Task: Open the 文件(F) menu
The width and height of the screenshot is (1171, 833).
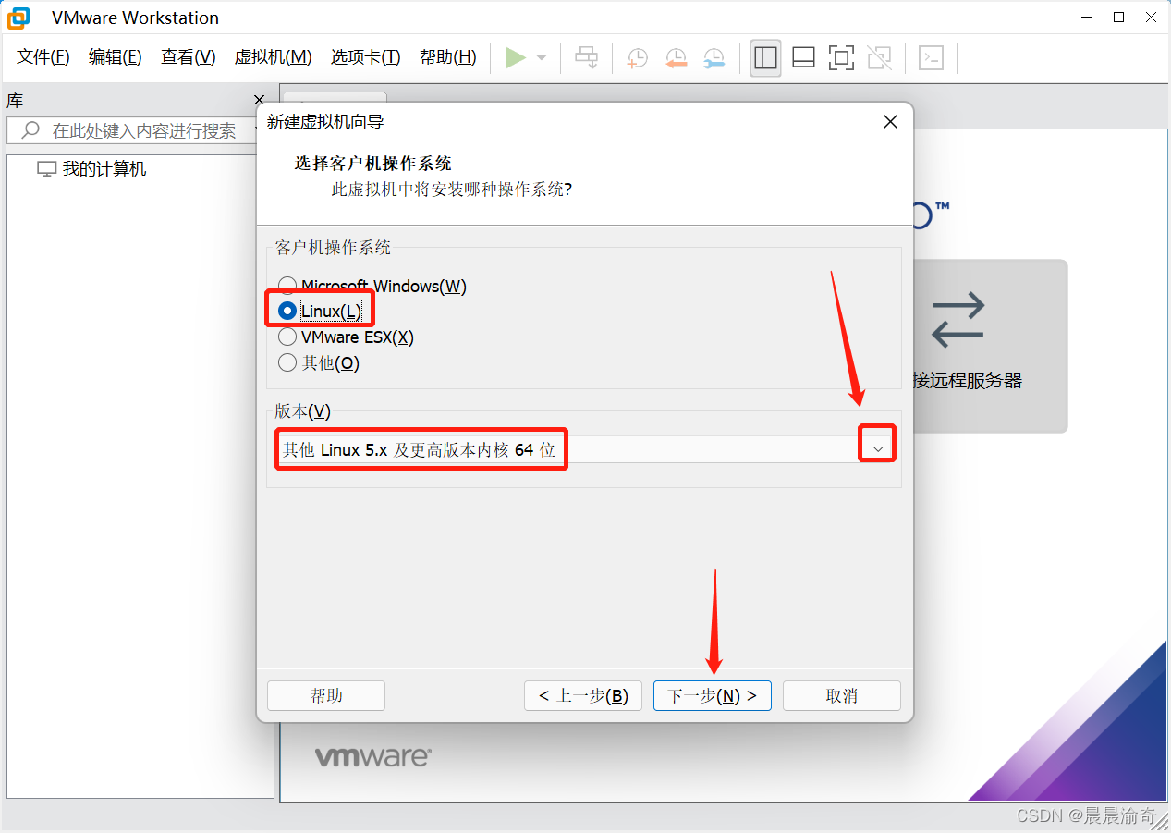Action: point(43,57)
